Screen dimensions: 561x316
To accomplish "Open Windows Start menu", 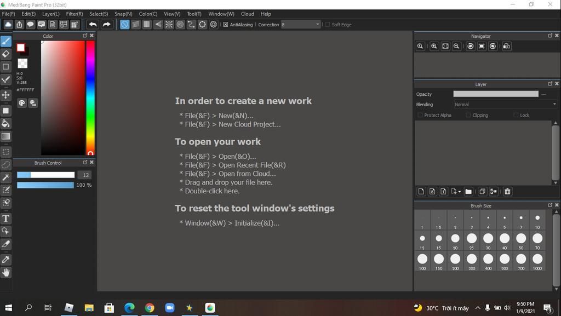I will pyautogui.click(x=8, y=308).
